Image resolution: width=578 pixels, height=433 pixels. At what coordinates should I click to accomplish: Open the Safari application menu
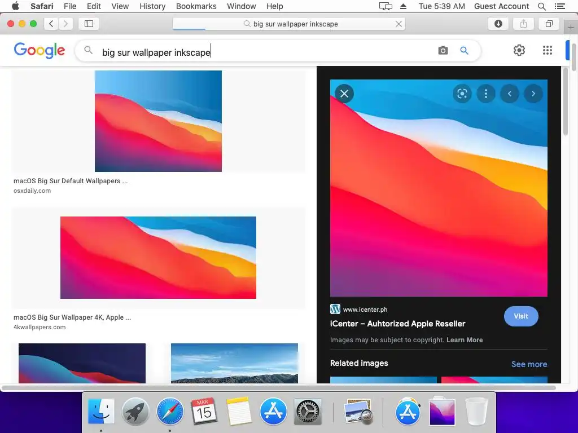point(42,6)
